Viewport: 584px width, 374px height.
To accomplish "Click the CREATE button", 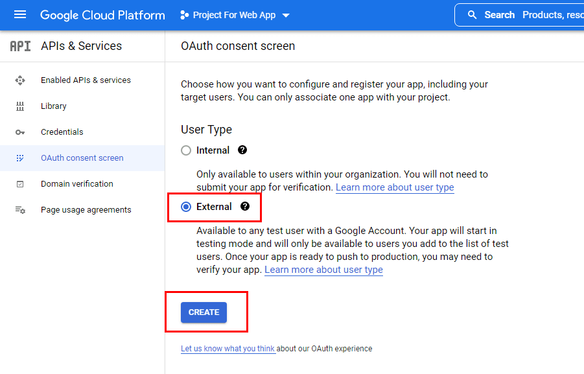I will tap(204, 312).
